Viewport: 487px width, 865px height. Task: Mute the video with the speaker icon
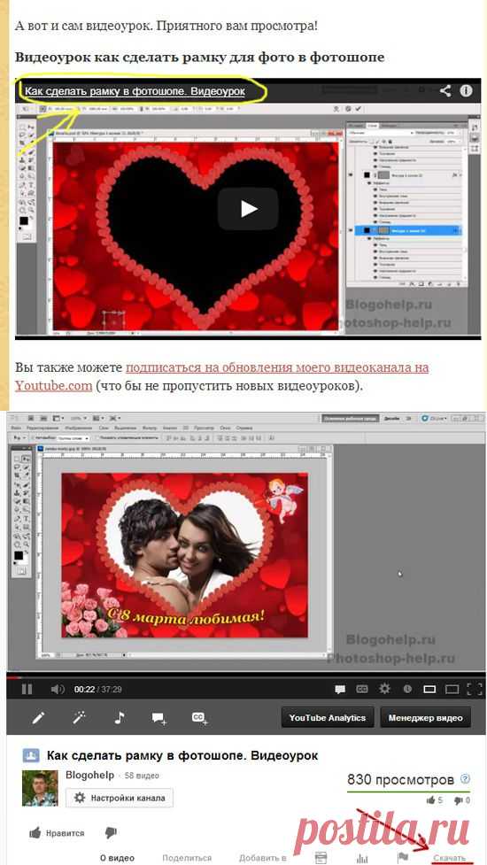tap(58, 689)
